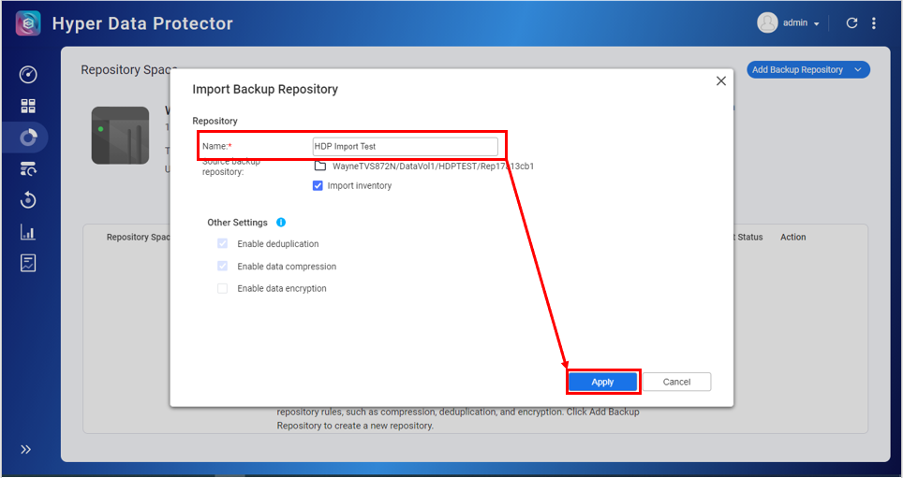The height and width of the screenshot is (478, 903).
Task: Click the admin user avatar icon
Action: 767,23
